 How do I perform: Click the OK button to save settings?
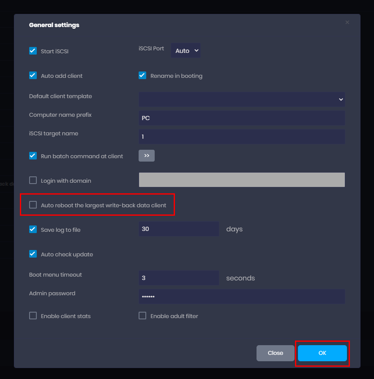pyautogui.click(x=322, y=353)
